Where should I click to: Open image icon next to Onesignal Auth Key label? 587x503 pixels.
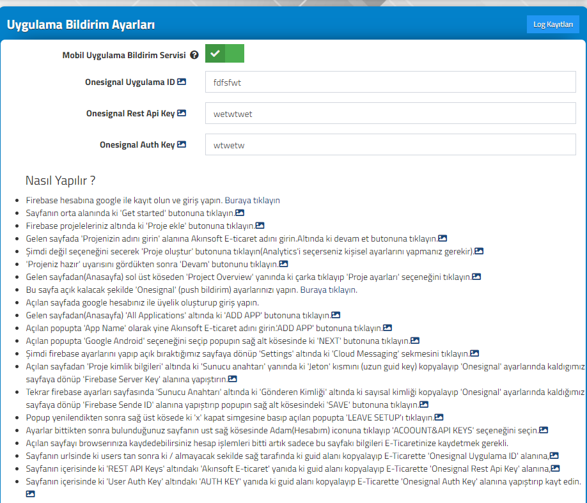click(182, 144)
